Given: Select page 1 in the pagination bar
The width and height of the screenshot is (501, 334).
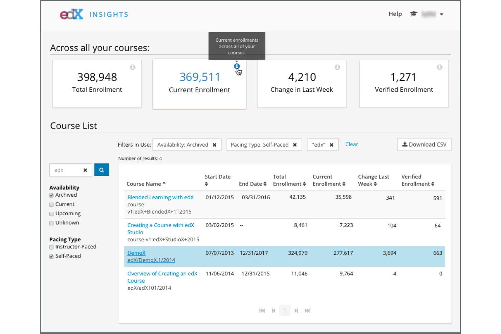Looking at the screenshot, I should click(285, 310).
